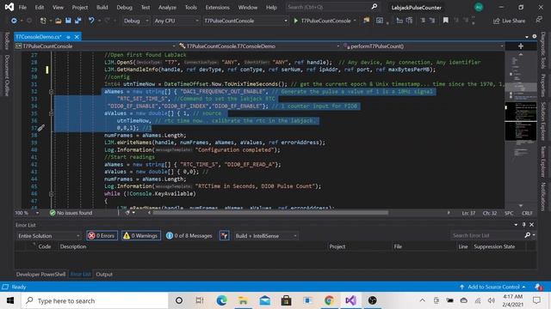Open the T7PulseCountConsole.T7ConsoleDemo type dropdown
The image size is (551, 309).
(259, 45)
